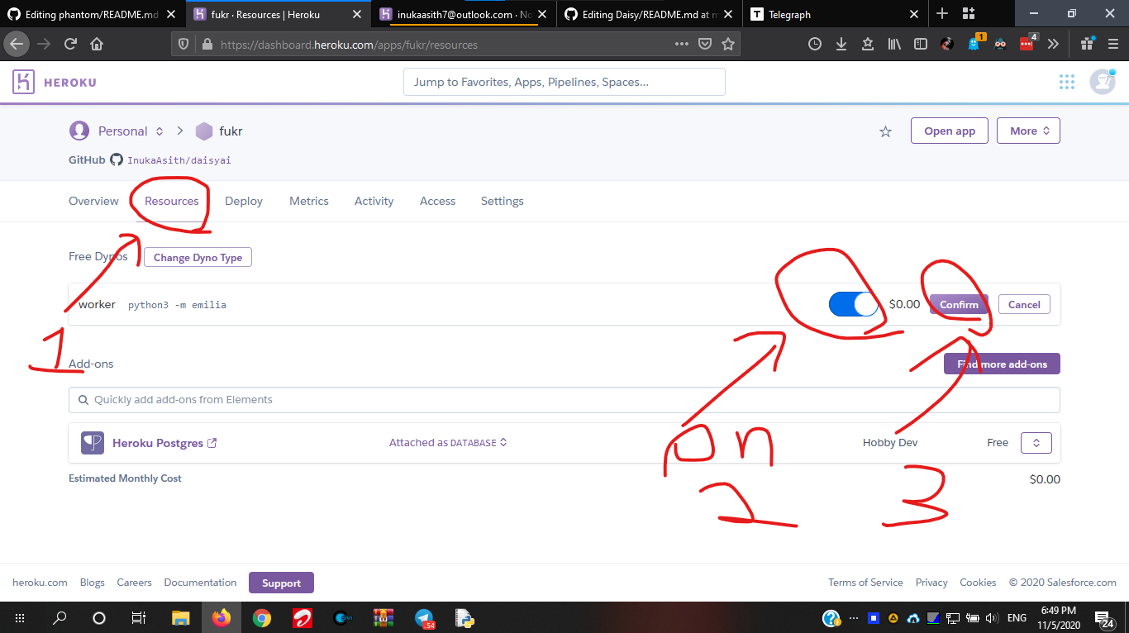
Task: Go to the Firefox home page
Action: pyautogui.click(x=97, y=45)
